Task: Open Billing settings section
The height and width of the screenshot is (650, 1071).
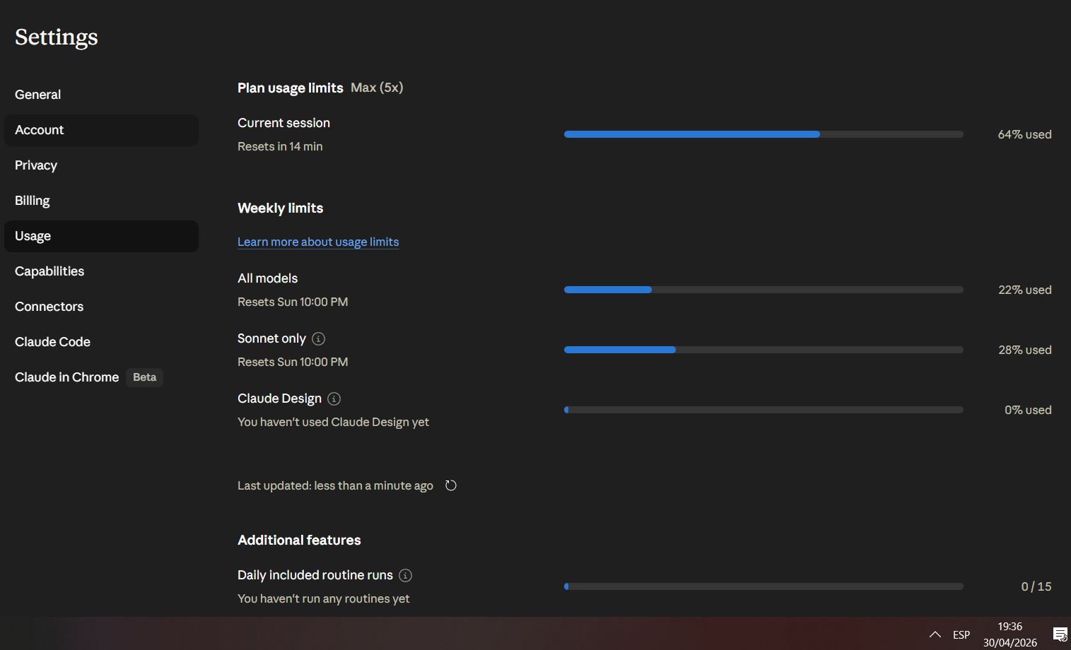Action: click(101, 201)
